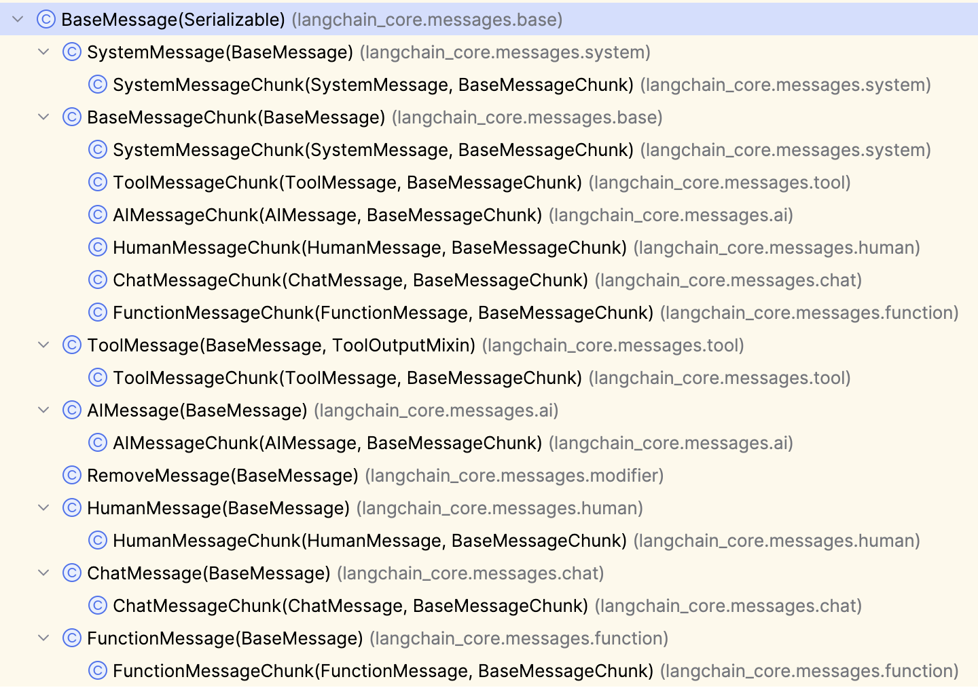Collapse the BaseMessageChunk(BaseMessage) subtree
Viewport: 978px width, 692px height.
tap(44, 117)
